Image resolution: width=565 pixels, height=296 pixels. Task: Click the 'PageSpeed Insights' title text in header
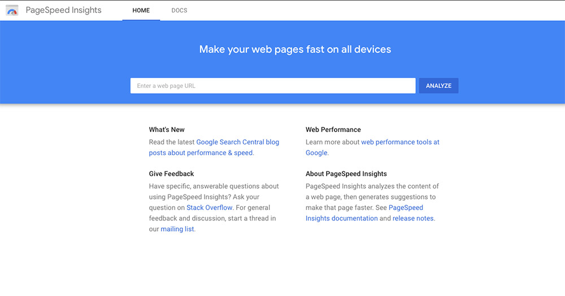click(x=63, y=10)
